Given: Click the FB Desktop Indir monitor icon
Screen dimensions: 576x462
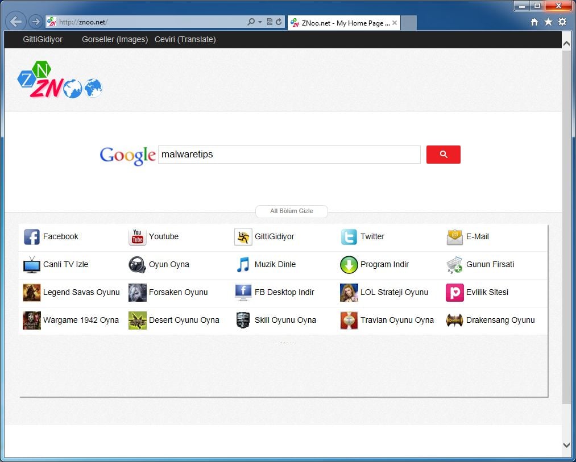Looking at the screenshot, I should pyautogui.click(x=243, y=293).
